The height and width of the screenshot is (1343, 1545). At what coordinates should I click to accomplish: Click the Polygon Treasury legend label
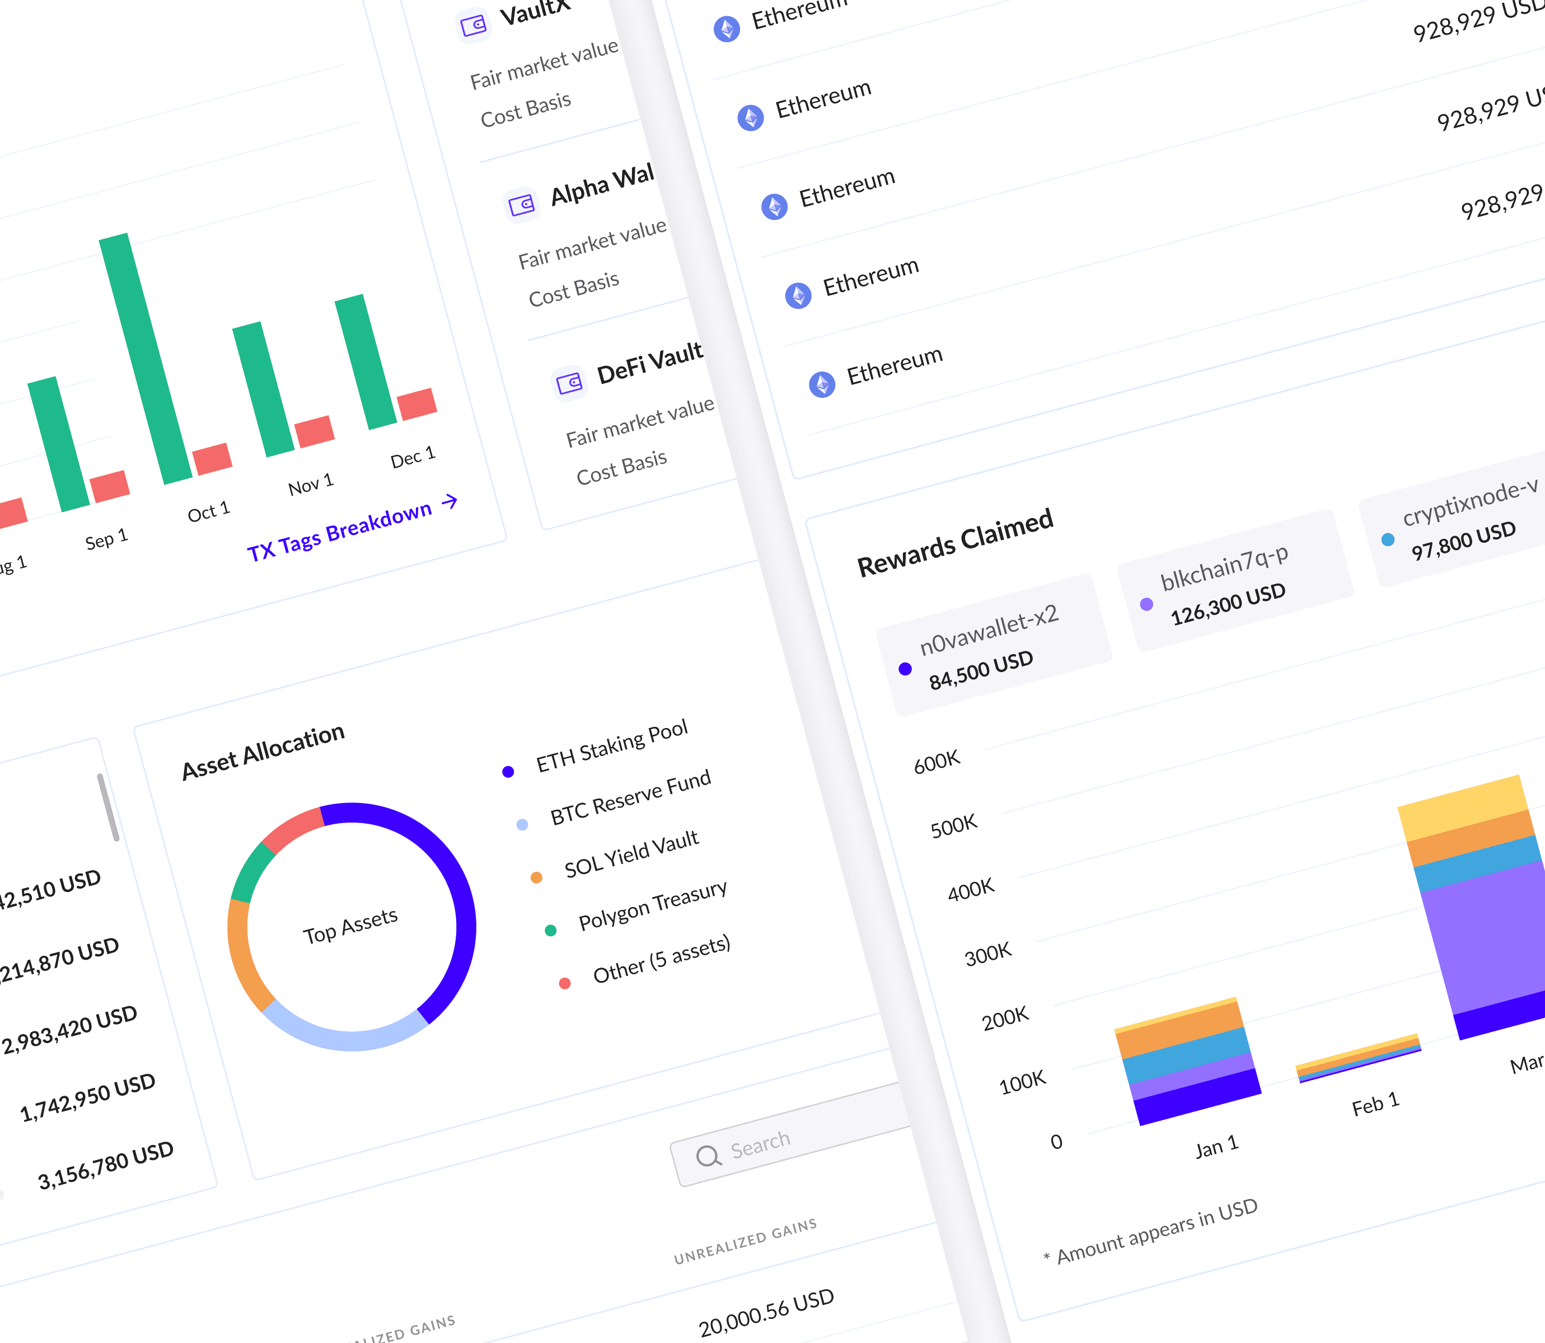click(x=653, y=905)
